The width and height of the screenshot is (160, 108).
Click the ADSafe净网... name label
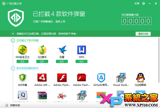101,85
